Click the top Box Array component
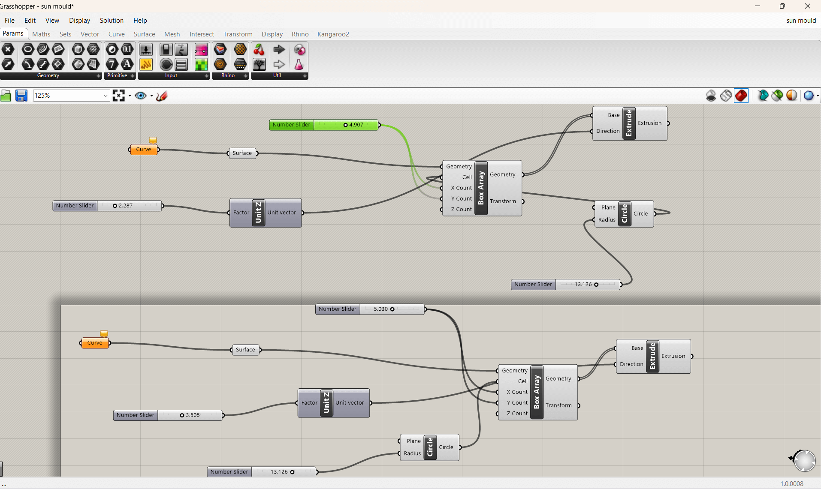Image resolution: width=821 pixels, height=489 pixels. coord(481,188)
